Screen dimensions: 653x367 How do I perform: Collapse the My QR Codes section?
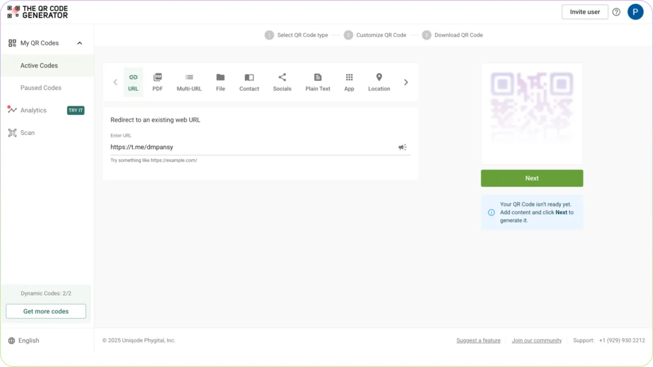(79, 43)
